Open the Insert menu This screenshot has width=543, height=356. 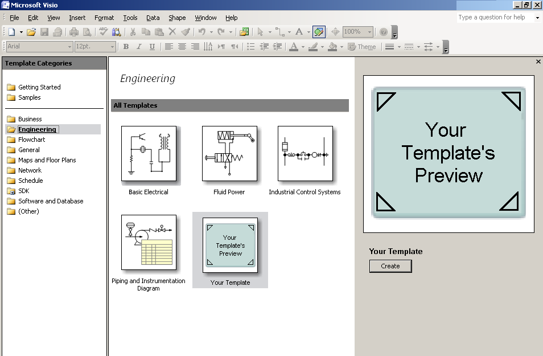[x=77, y=18]
